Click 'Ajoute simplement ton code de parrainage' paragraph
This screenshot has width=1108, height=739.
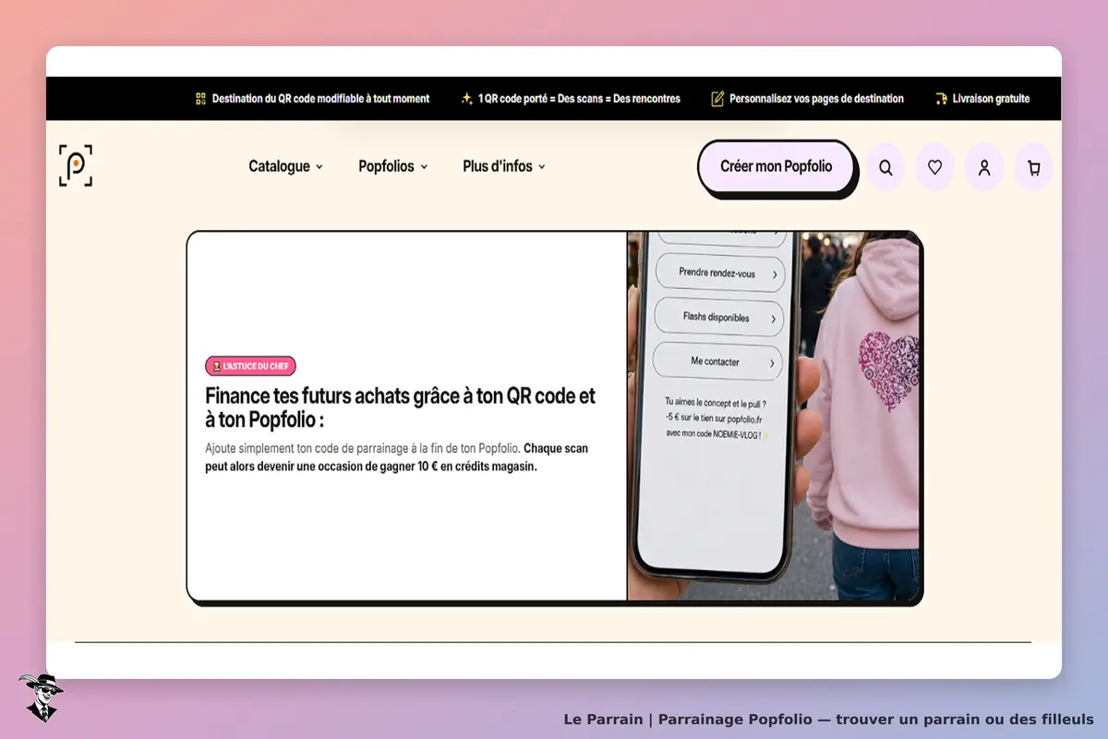click(396, 457)
